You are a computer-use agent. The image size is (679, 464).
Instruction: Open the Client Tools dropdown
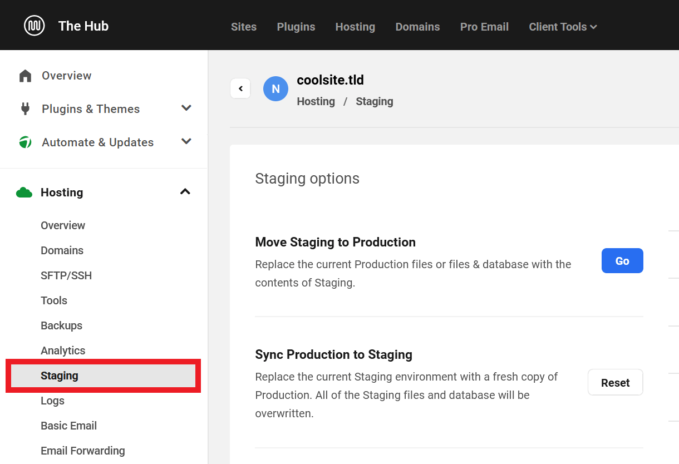click(563, 27)
